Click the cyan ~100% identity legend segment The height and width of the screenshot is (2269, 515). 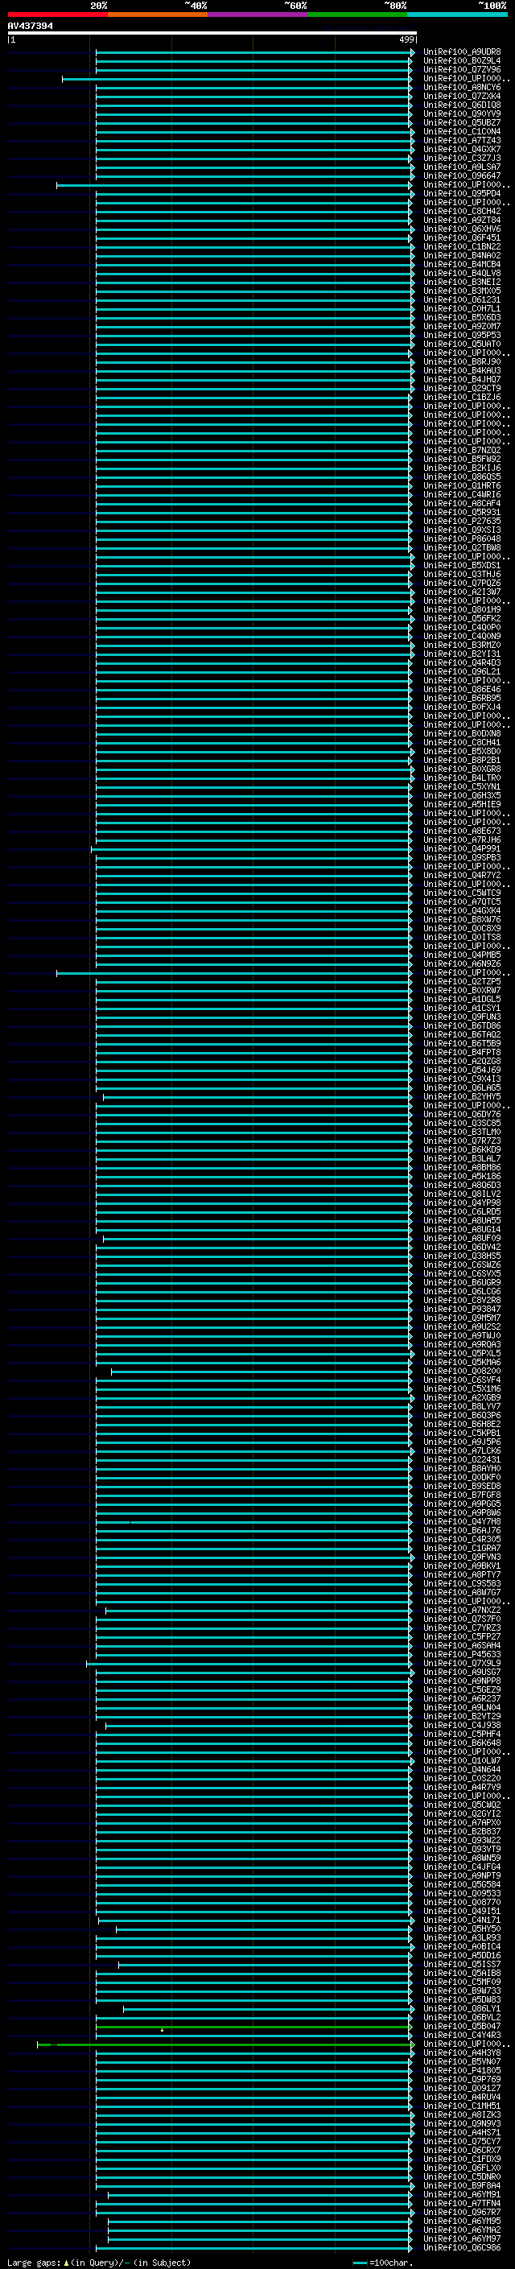(x=457, y=14)
